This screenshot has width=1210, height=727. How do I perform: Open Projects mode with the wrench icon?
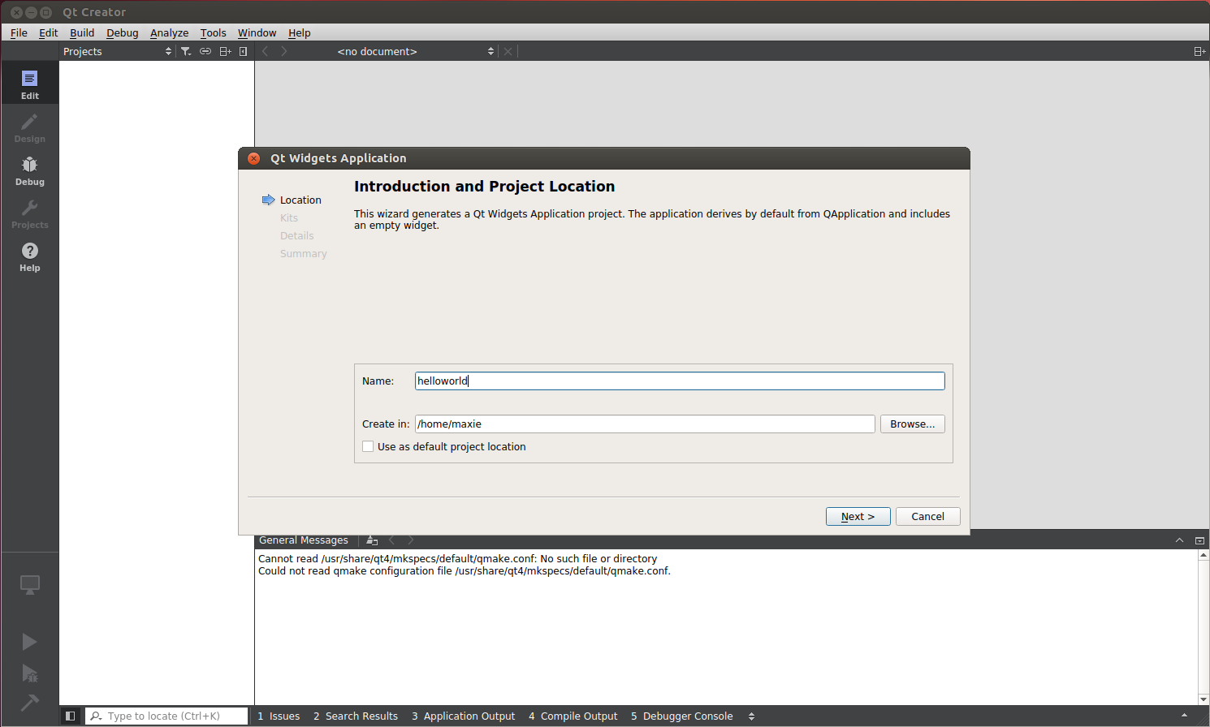click(x=29, y=213)
